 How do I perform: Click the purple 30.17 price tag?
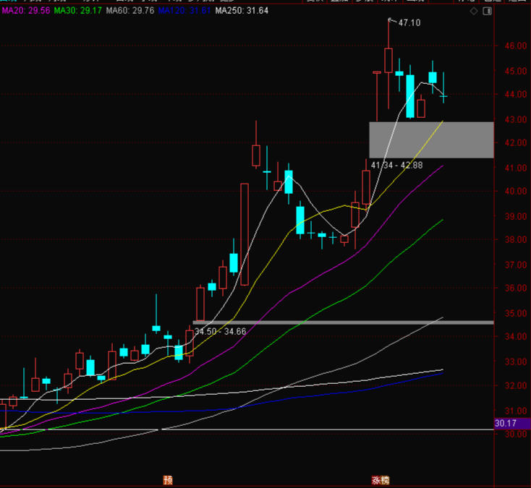click(x=512, y=424)
